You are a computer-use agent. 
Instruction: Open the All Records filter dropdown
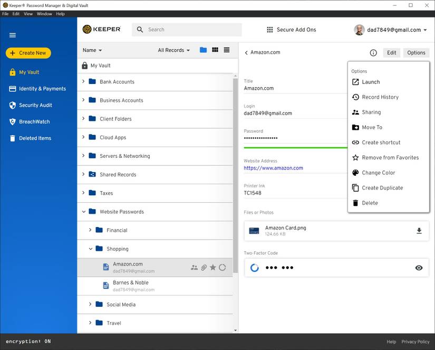(x=173, y=50)
